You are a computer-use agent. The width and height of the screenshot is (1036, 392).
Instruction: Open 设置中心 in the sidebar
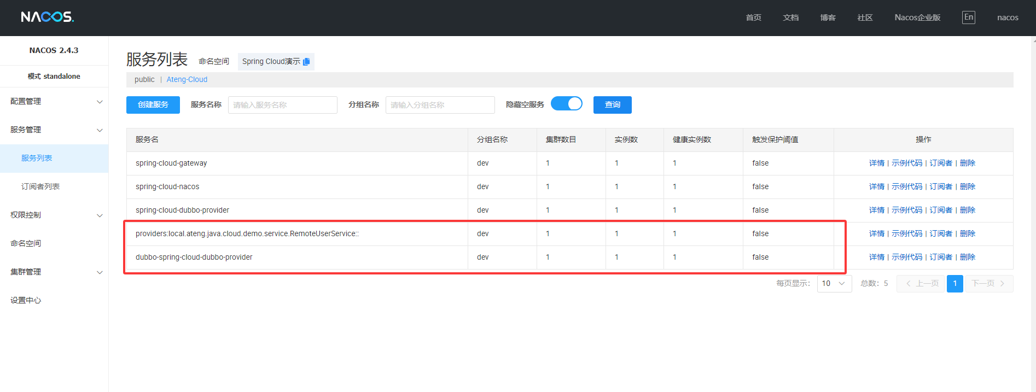tap(26, 301)
